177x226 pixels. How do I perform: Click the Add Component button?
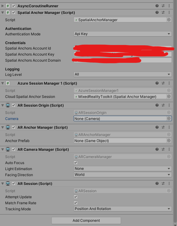pos(86,221)
